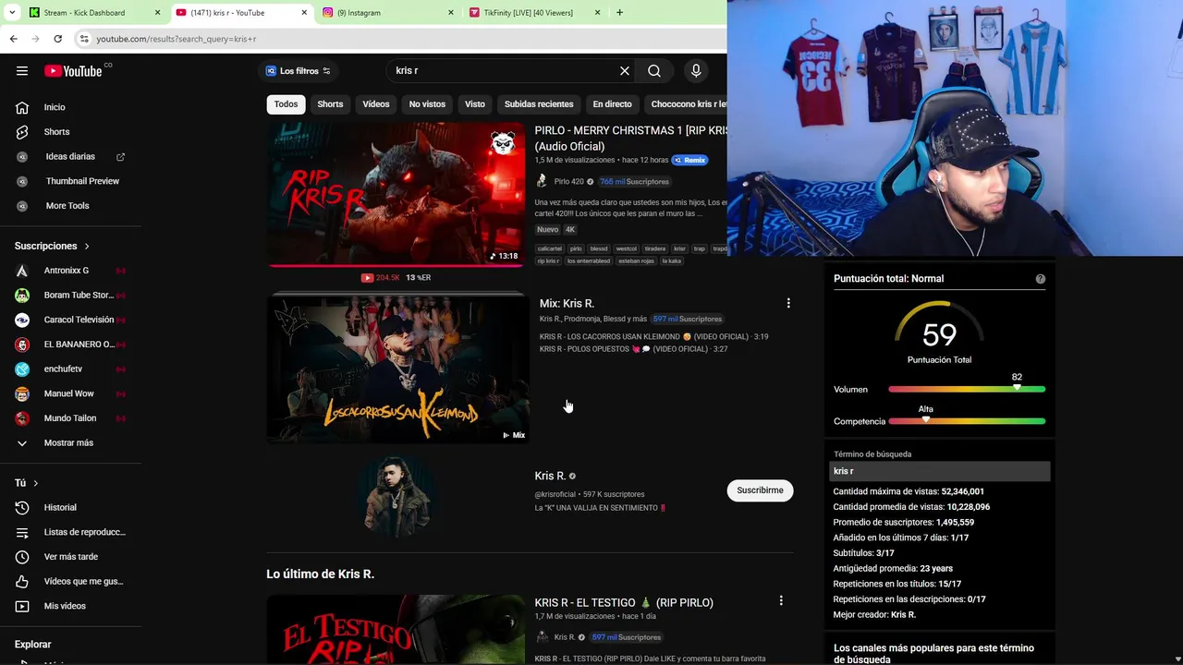
Task: Open options menu for EL TESTIGO video
Action: [x=781, y=601]
